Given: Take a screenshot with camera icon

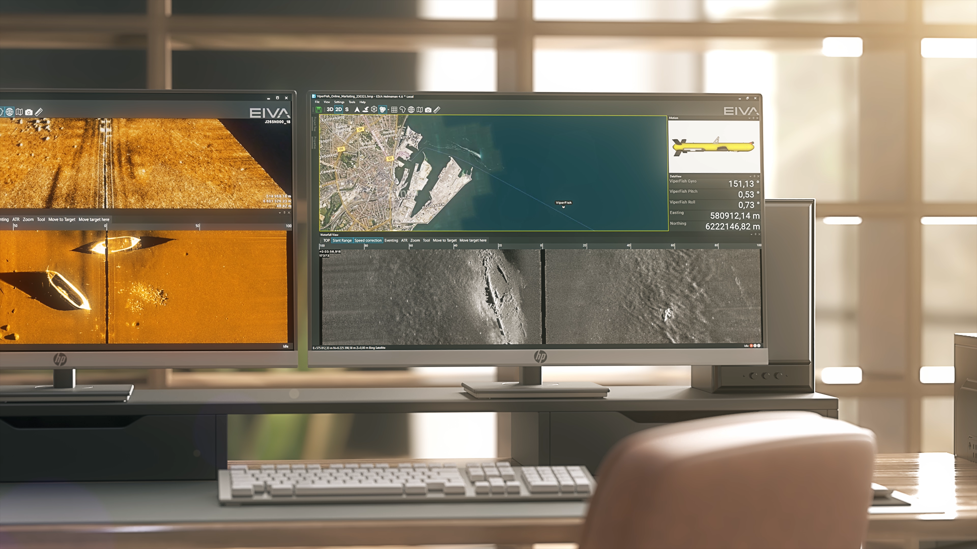Looking at the screenshot, I should [428, 110].
